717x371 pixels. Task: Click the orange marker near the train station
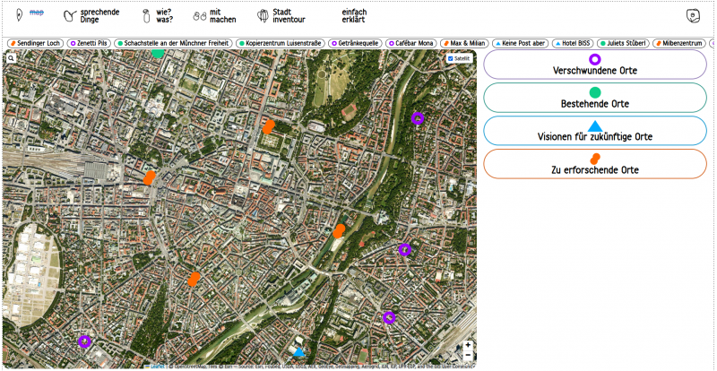point(149,177)
